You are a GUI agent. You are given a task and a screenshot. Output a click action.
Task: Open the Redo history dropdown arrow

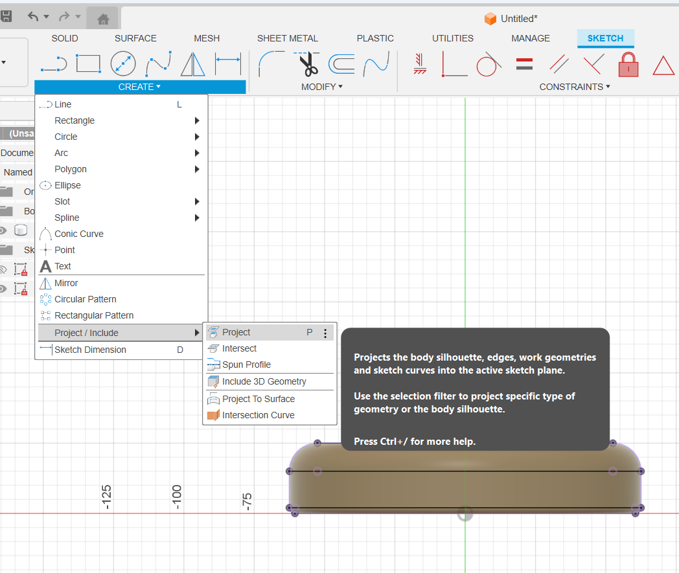pos(78,17)
